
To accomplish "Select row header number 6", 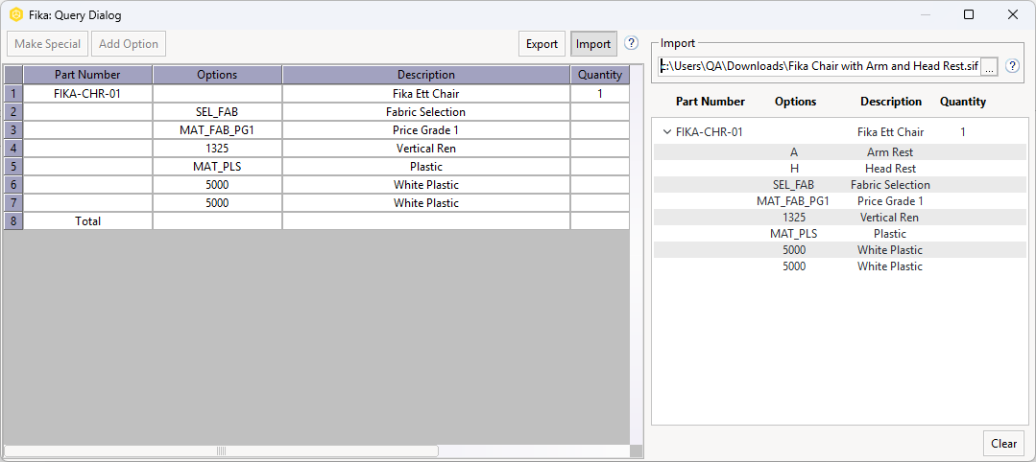I will point(13,185).
